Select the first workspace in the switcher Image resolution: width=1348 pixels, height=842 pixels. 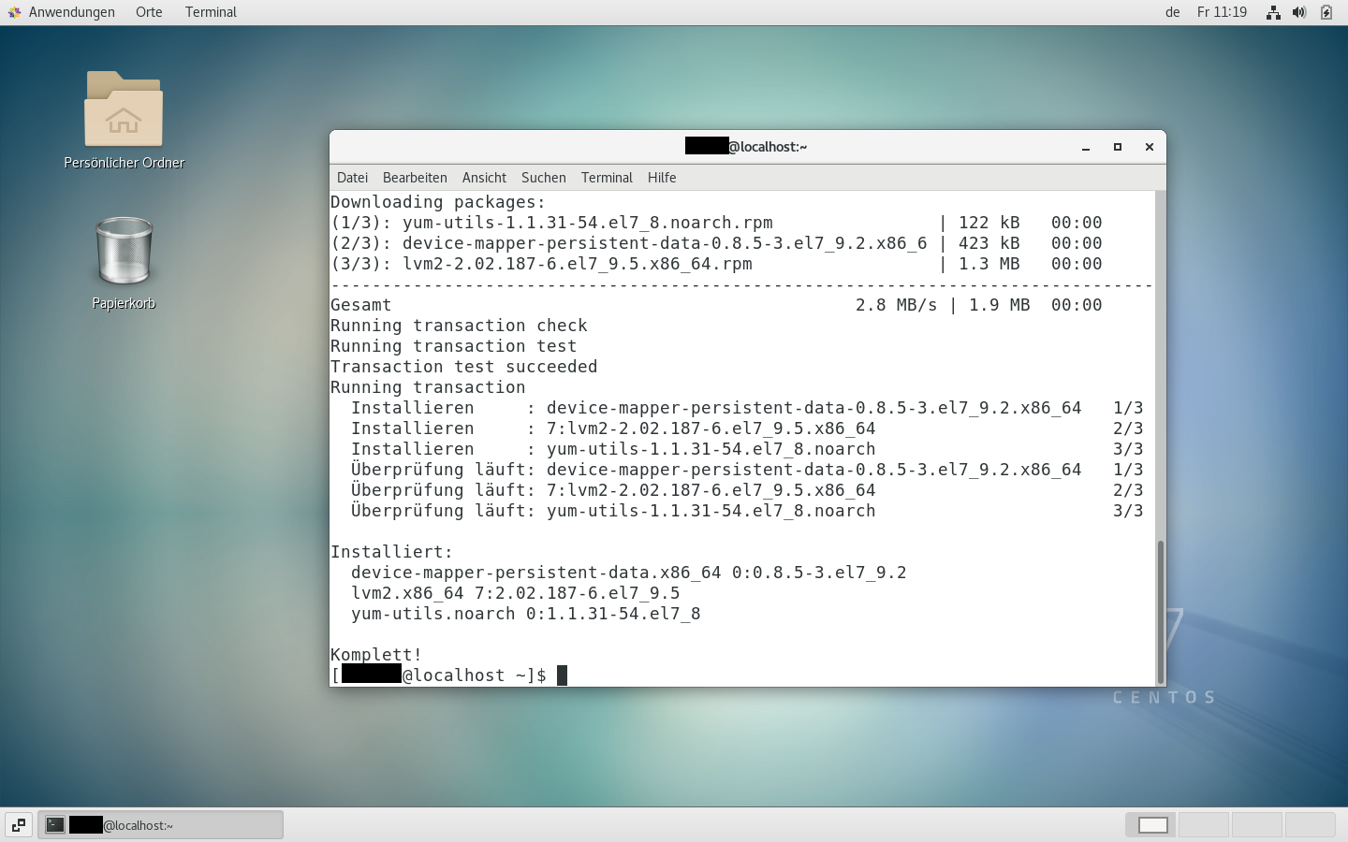tap(1152, 825)
